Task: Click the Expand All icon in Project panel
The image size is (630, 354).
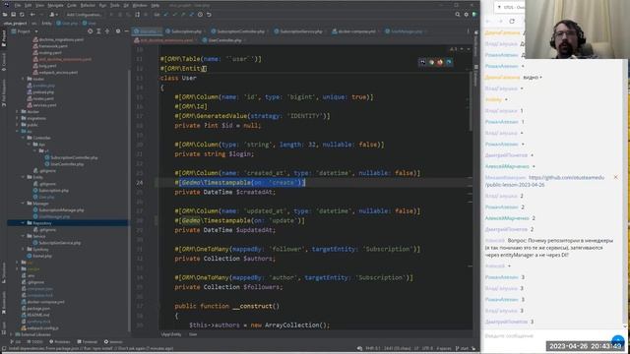Action: [98, 31]
